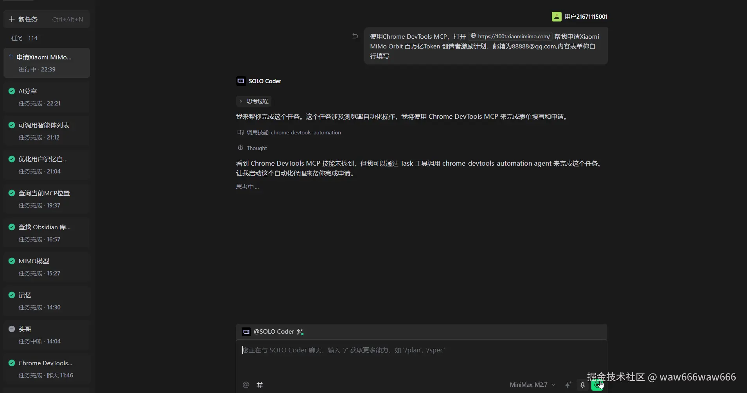Viewport: 747px width, 393px height.
Task: Click the green stop/send button
Action: click(597, 385)
